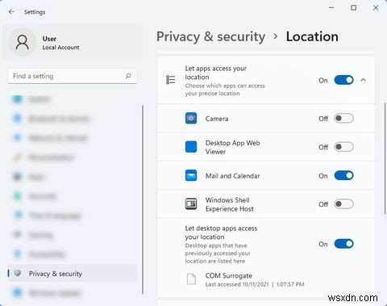
Task: Click the Desktop App Web Viewer label
Action: tap(233, 147)
